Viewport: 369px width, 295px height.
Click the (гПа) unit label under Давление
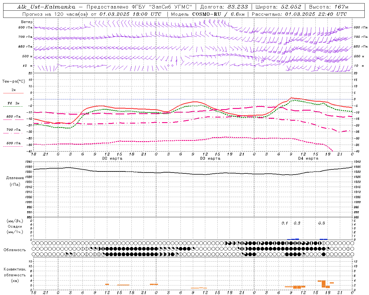click(x=15, y=185)
